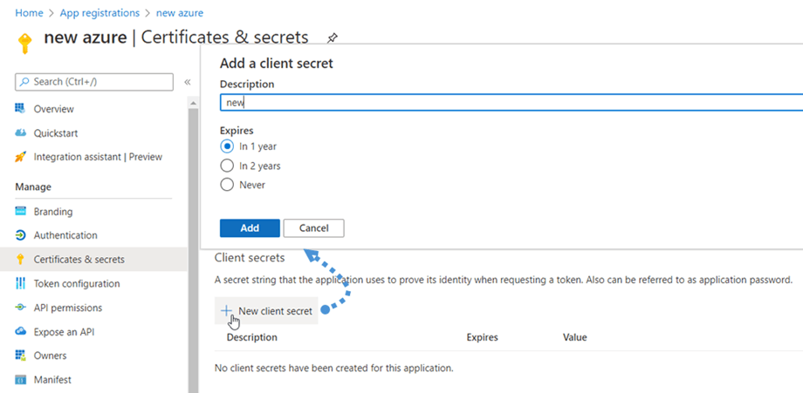Choose 'Never' for secret expiration
803x393 pixels.
click(x=227, y=185)
